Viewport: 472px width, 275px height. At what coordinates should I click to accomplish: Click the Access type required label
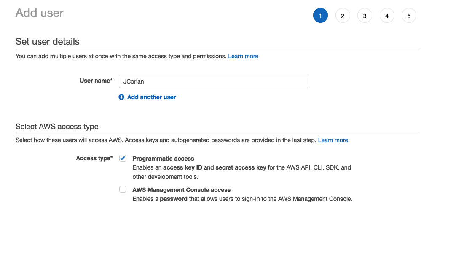(94, 158)
